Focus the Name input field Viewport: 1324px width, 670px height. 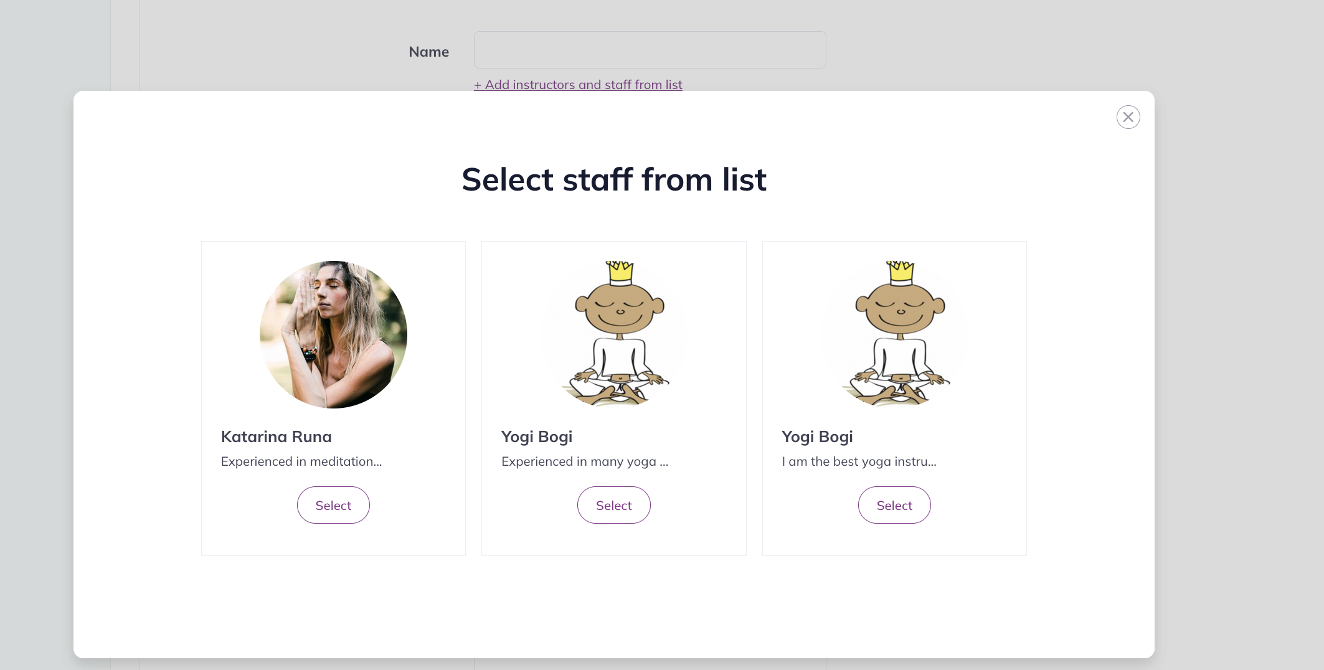tap(650, 50)
